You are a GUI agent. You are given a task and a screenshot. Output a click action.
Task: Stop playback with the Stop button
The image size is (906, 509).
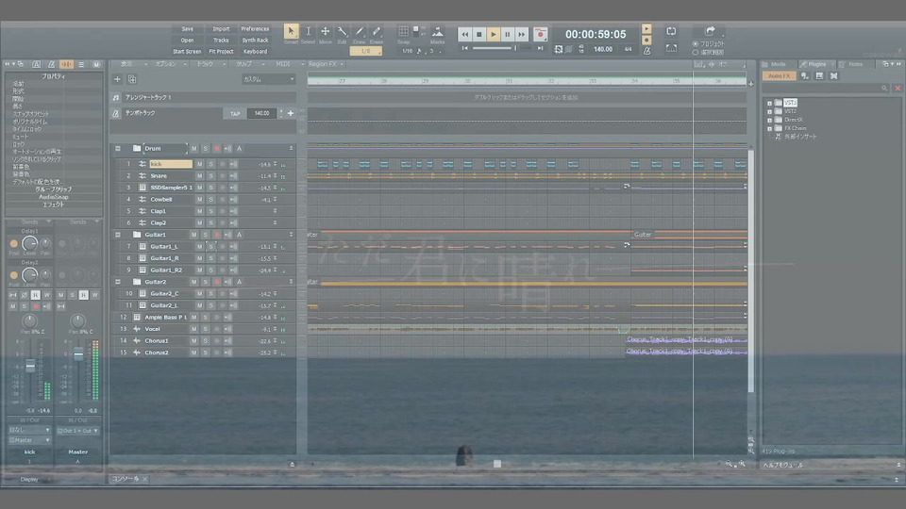click(x=478, y=34)
